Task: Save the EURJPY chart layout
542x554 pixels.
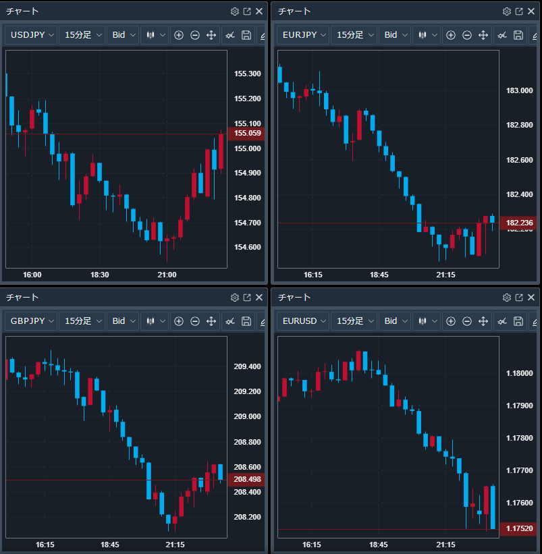Action: click(x=518, y=35)
